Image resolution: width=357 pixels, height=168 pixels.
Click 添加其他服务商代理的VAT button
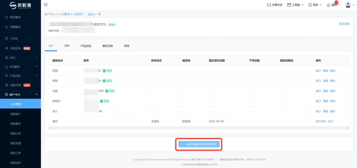tap(199, 144)
